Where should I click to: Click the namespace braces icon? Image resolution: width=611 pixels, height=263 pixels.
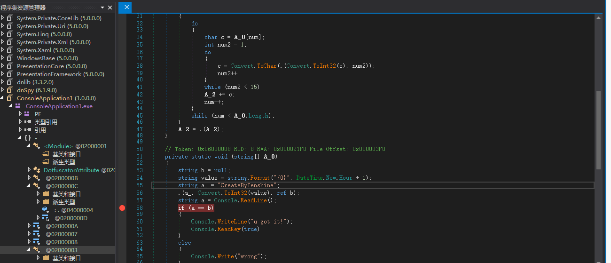point(28,138)
